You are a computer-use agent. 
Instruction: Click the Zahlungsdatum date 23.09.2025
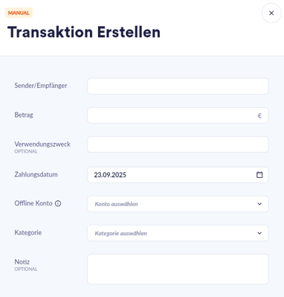pos(110,175)
